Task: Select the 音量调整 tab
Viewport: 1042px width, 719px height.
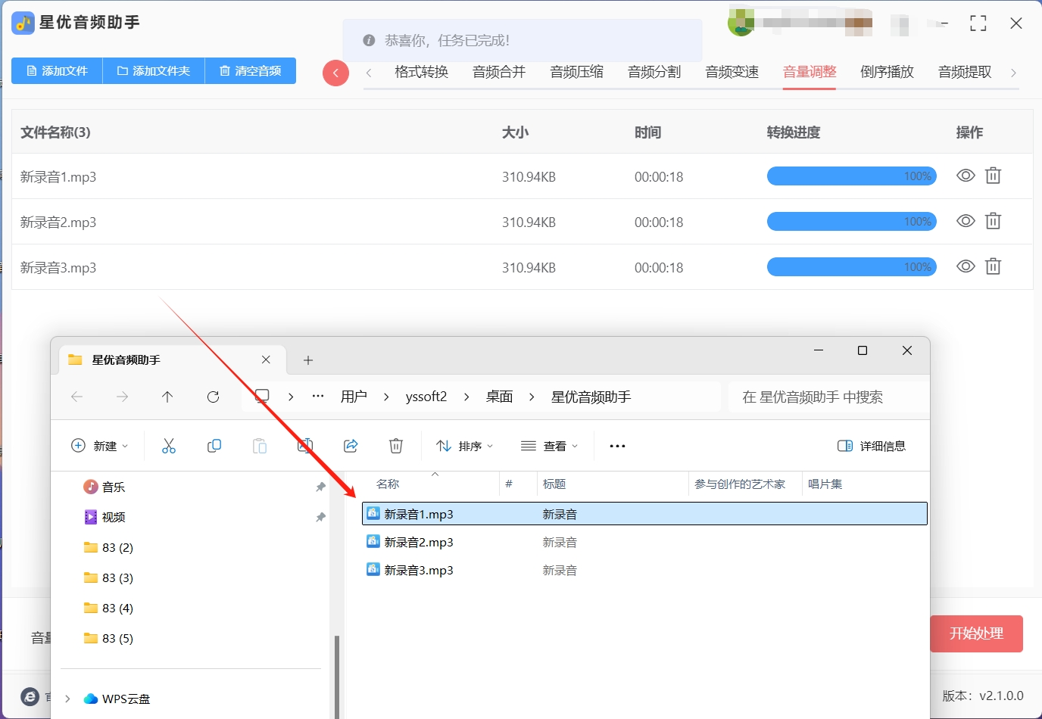Action: click(810, 72)
